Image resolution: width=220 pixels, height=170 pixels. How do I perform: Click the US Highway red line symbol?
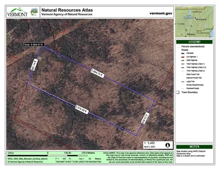click(x=183, y=57)
